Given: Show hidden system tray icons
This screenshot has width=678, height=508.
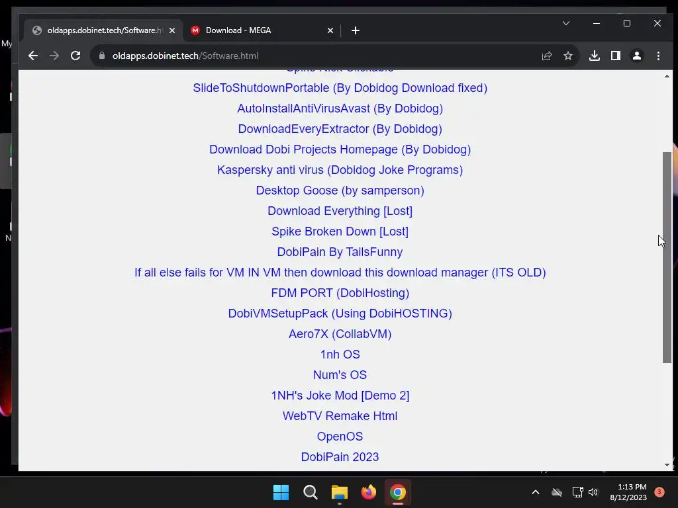Looking at the screenshot, I should pos(535,492).
